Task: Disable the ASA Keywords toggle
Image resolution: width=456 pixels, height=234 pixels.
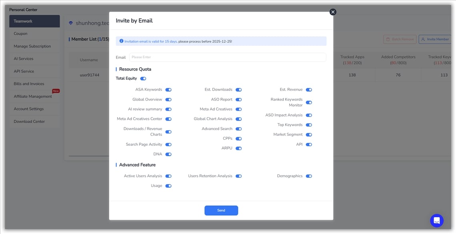Action: pyautogui.click(x=168, y=90)
